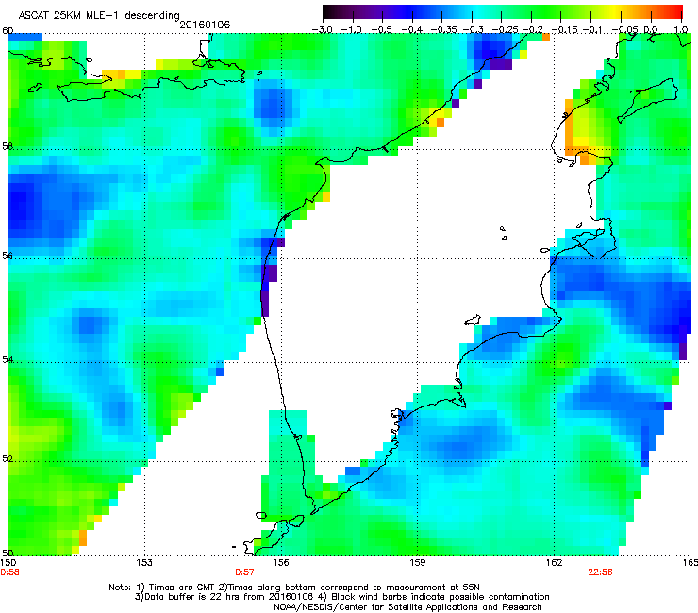
Task: Click the -1.0 color scale label
Action: [x=352, y=30]
